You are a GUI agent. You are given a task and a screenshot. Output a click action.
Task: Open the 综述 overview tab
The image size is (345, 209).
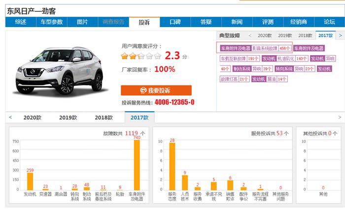point(21,22)
